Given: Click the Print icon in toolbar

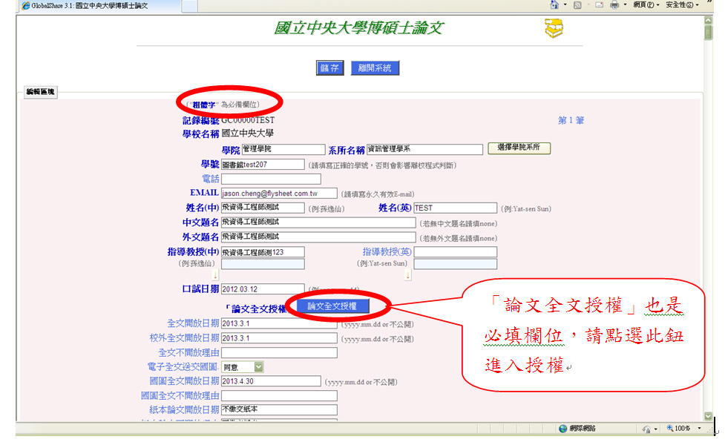Looking at the screenshot, I should click(614, 5).
